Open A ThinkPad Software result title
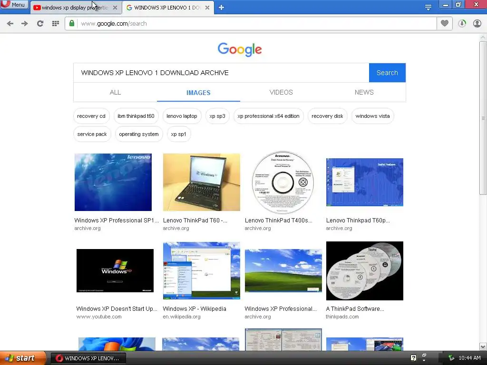 [x=355, y=309]
